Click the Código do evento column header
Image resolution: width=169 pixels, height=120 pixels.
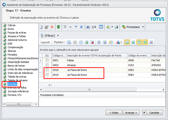tap(139, 56)
